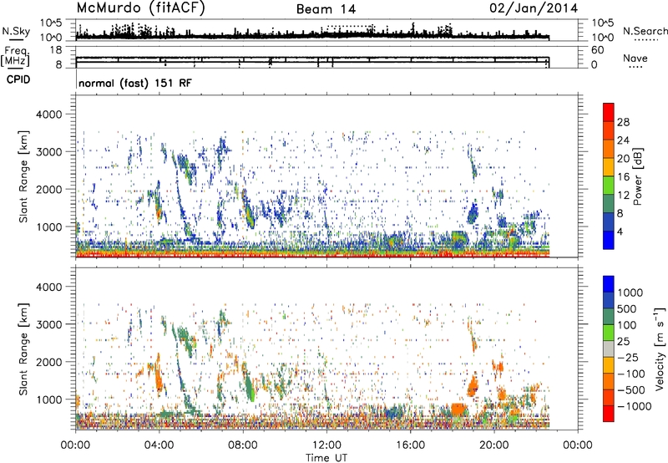This screenshot has height=463, width=668.
Task: Click the "Velocity [m s-1]" colorbar title
Action: 660,349
